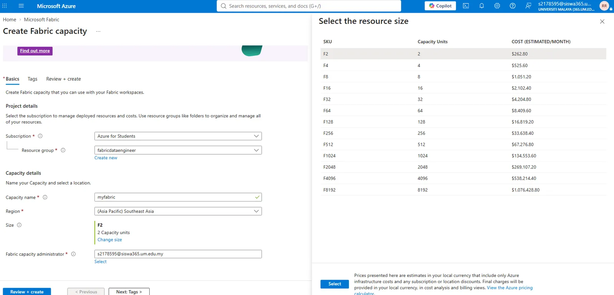
Task: Select the F4096 SKU row
Action: [x=463, y=178]
